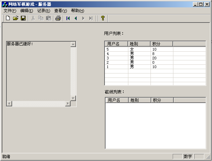Screen dimensions: 212x161
Task: Select user 5 row in user list
Action: tap(155, 49)
